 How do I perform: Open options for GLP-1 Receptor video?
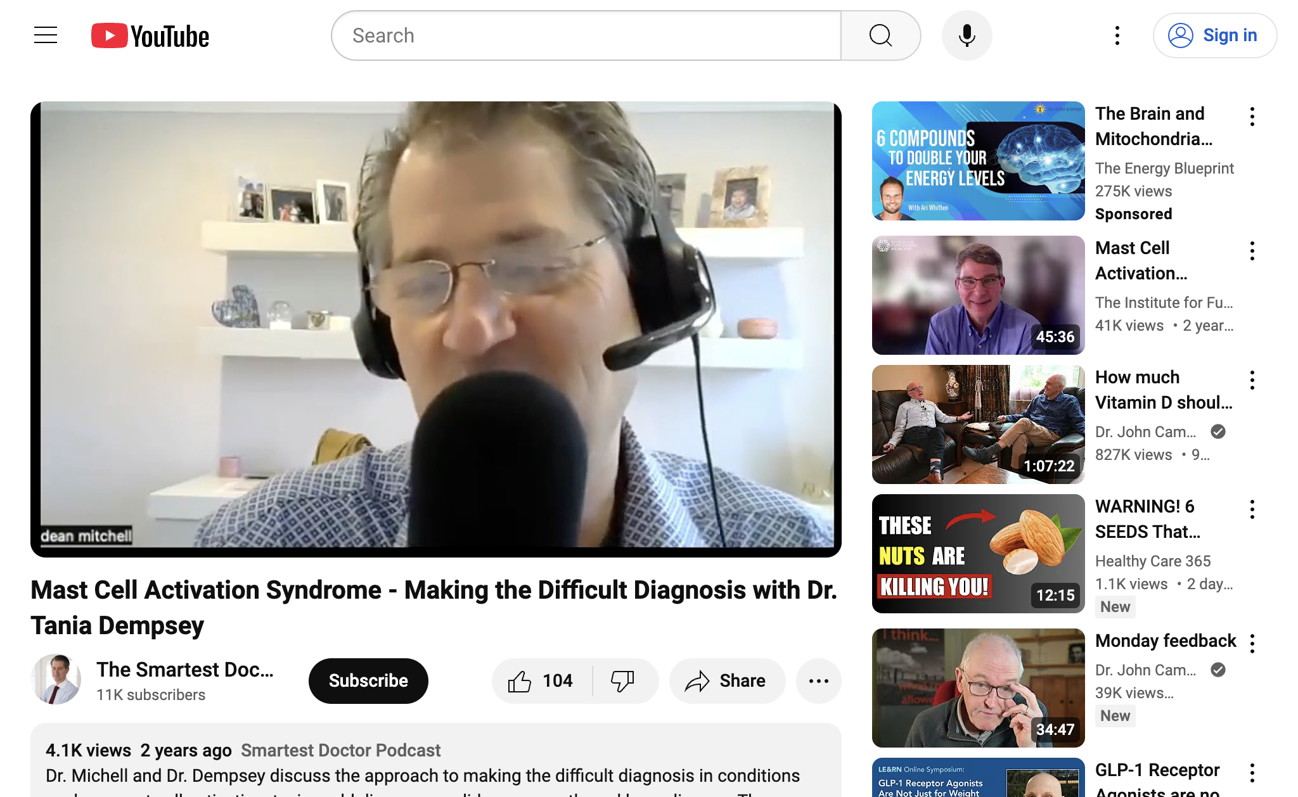coord(1252,773)
